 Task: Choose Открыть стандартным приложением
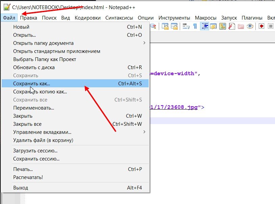[x=75, y=51]
